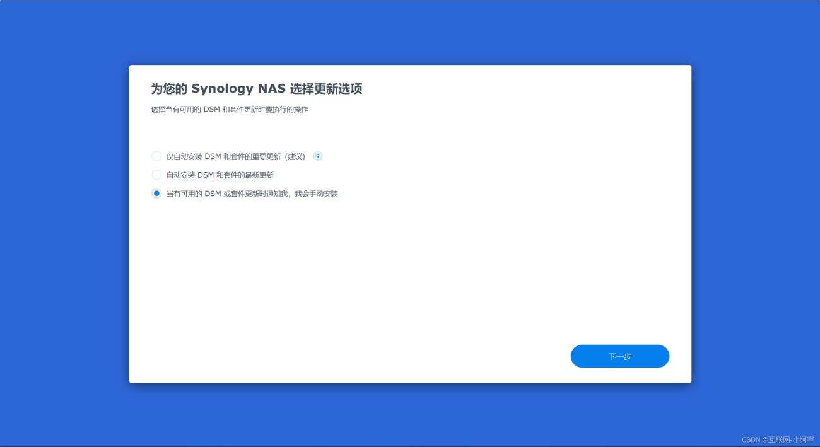Select radio 自动安装 DSM 和套件的最新更新
This screenshot has width=820, height=447.
[156, 175]
